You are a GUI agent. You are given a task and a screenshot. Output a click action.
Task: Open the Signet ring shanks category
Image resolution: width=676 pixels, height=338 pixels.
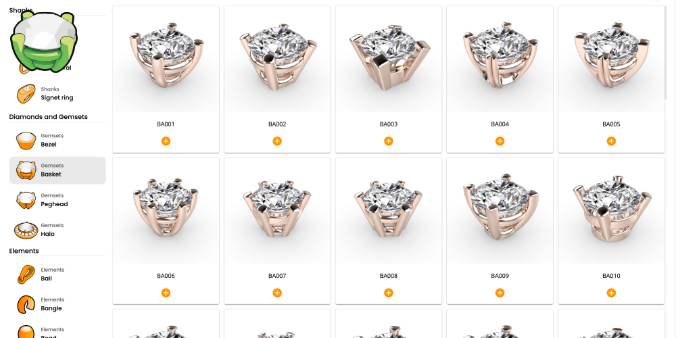click(x=57, y=93)
